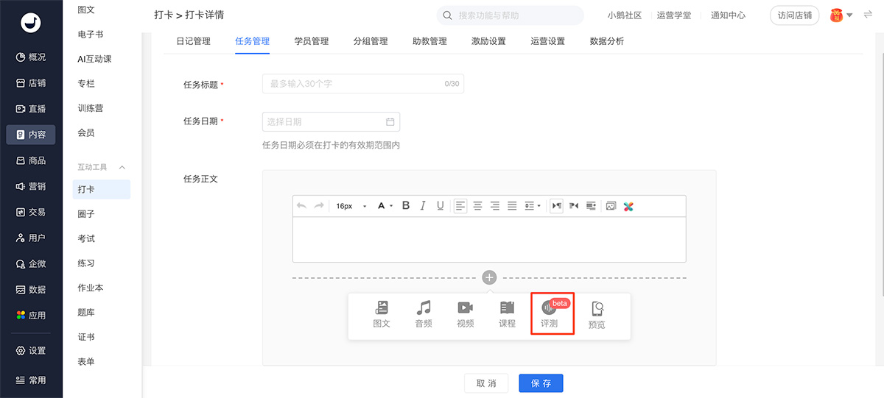Collapse the 互动工具 sidebar section
The width and height of the screenshot is (884, 398).
[122, 167]
